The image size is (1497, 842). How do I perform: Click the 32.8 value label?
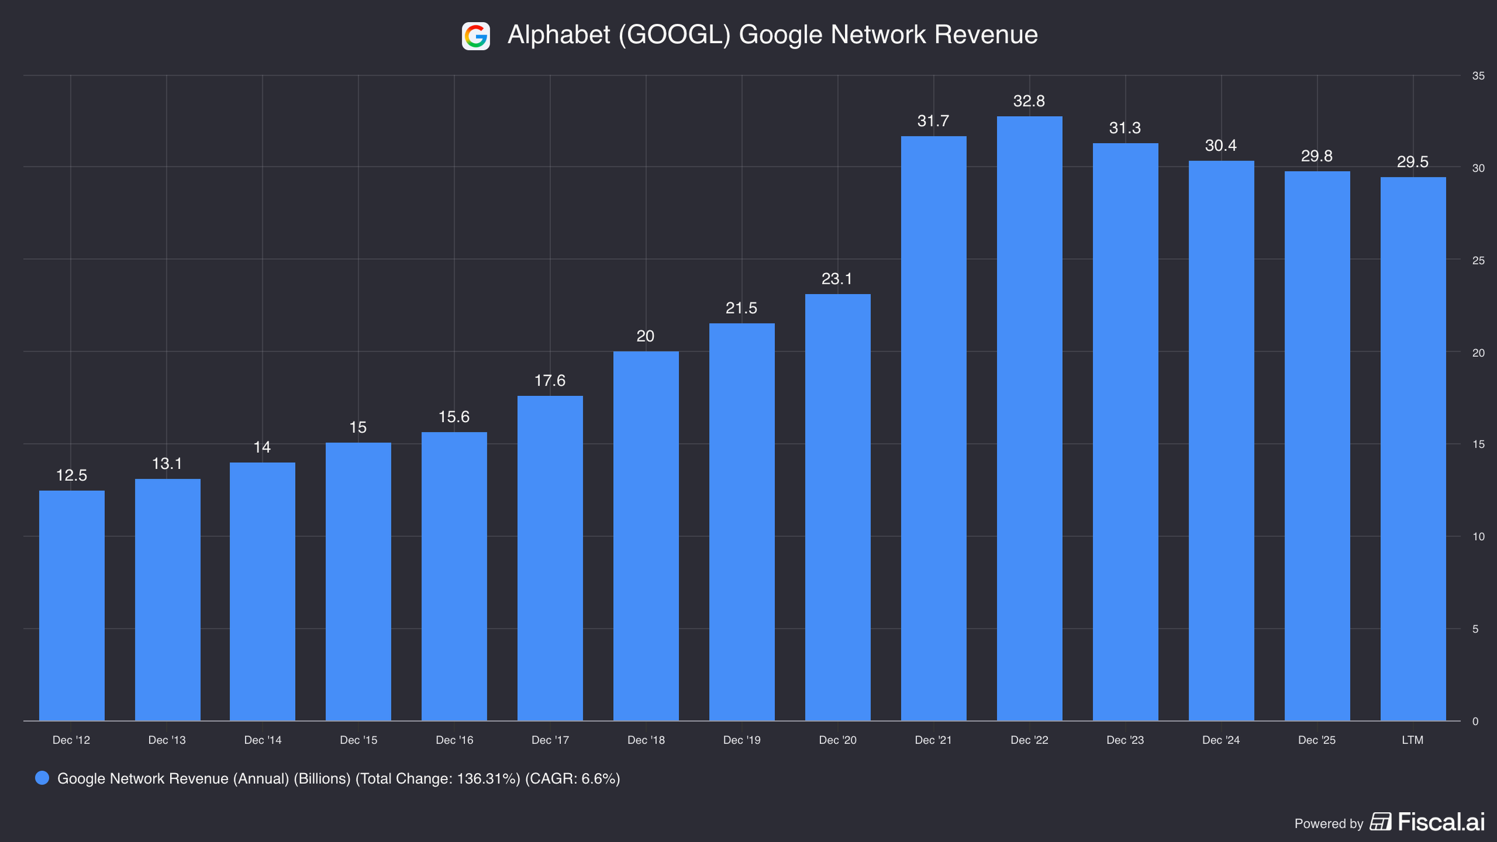[x=1029, y=101]
